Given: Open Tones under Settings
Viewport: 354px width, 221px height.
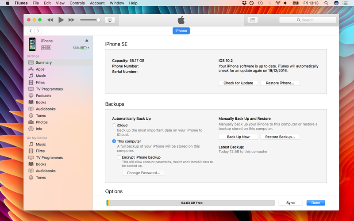Looking at the screenshot, I should pyautogui.click(x=58, y=115).
